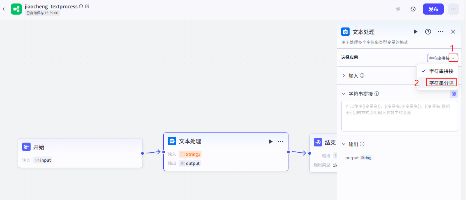Click the 选择应用 label
This screenshot has height=200, width=466.
(x=350, y=57)
